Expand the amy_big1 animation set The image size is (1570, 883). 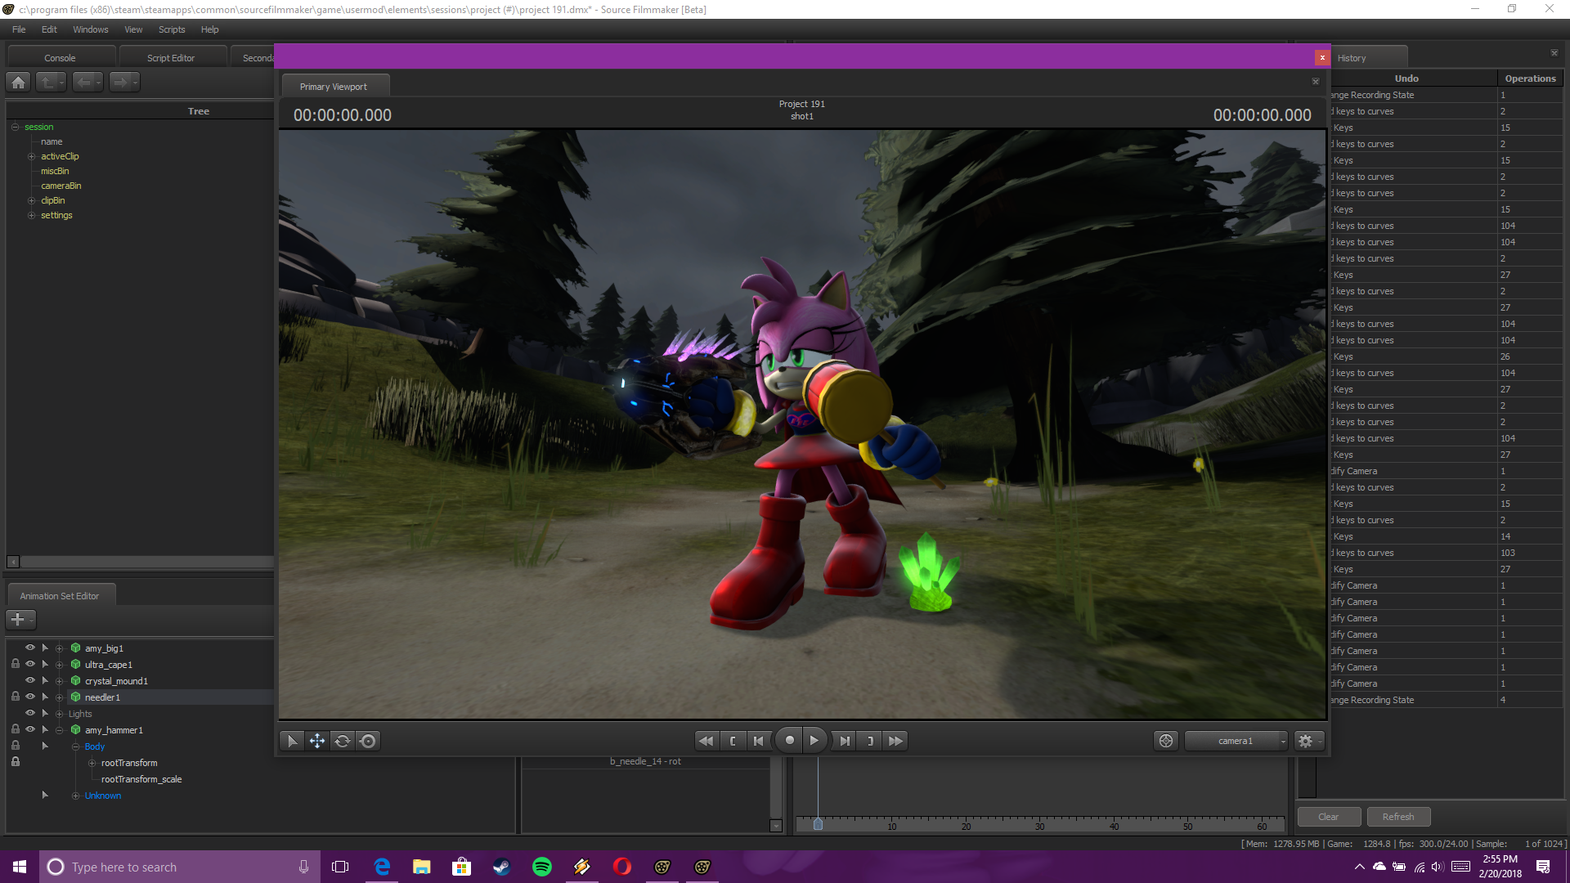point(59,648)
